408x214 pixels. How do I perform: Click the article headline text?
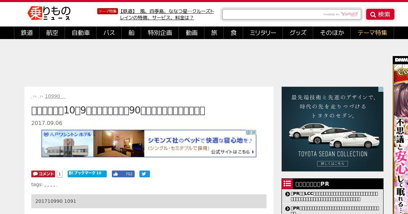click(118, 110)
